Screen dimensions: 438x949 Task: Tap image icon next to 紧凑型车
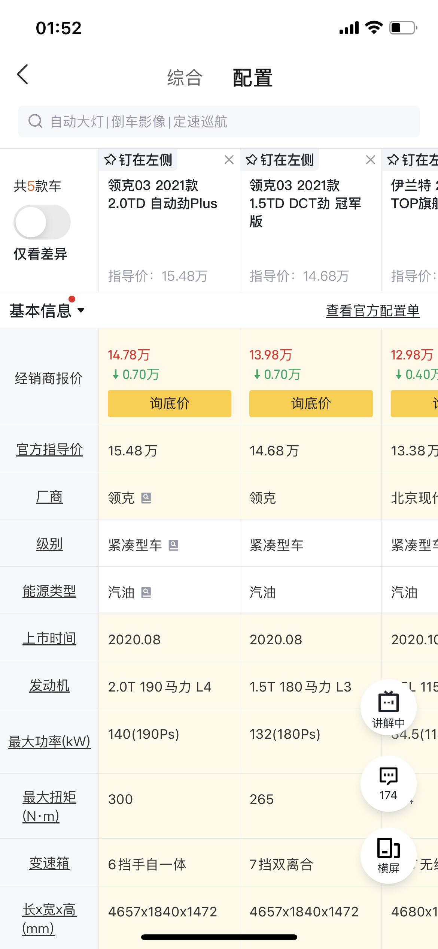pyautogui.click(x=173, y=545)
